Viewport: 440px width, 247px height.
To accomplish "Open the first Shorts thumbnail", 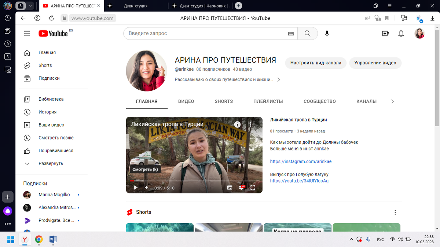I will (159, 227).
